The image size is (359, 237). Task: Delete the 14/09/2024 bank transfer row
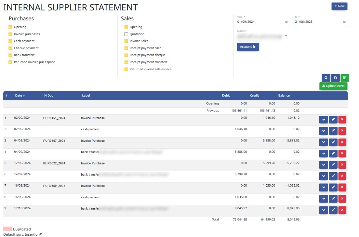tap(342, 176)
